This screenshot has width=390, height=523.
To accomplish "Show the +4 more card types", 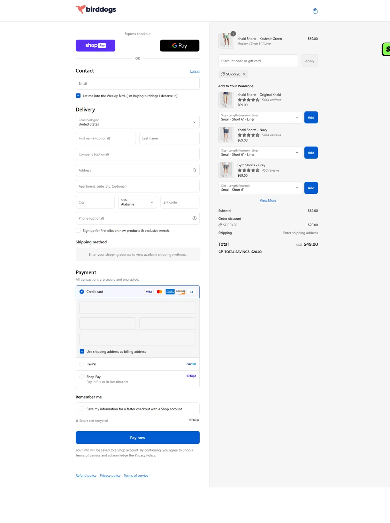I will tap(191, 292).
